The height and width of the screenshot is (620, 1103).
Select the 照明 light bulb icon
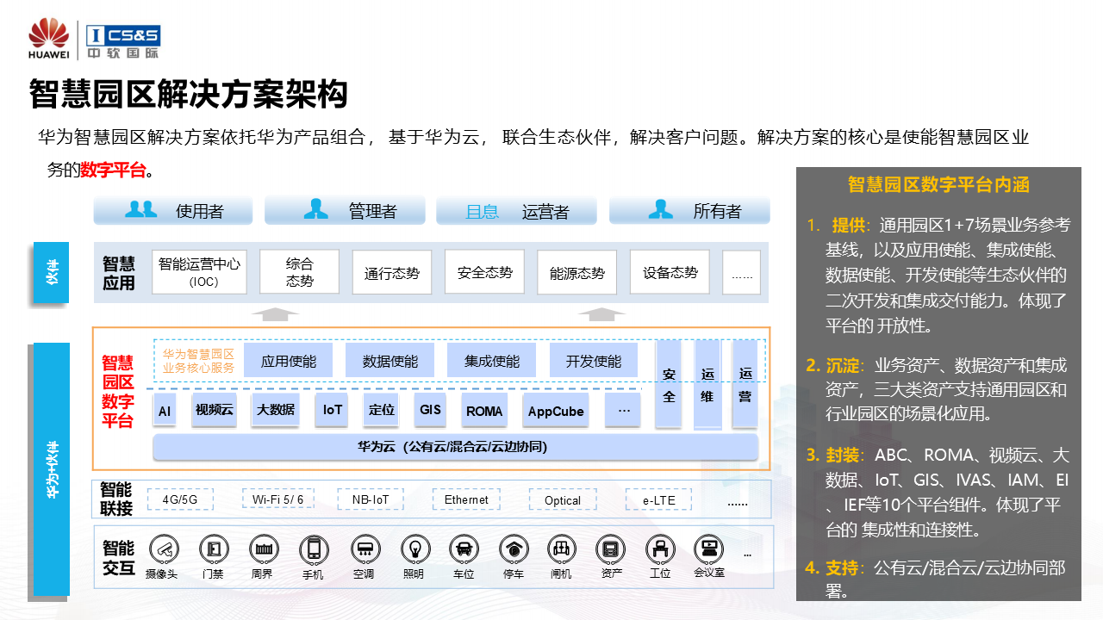(x=414, y=548)
